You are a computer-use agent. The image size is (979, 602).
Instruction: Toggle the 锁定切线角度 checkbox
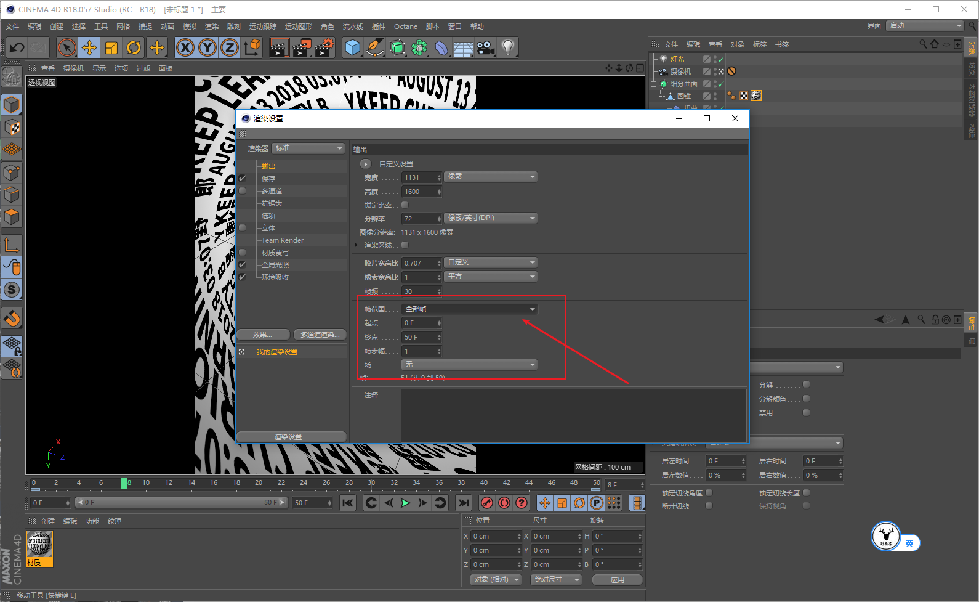tap(709, 492)
